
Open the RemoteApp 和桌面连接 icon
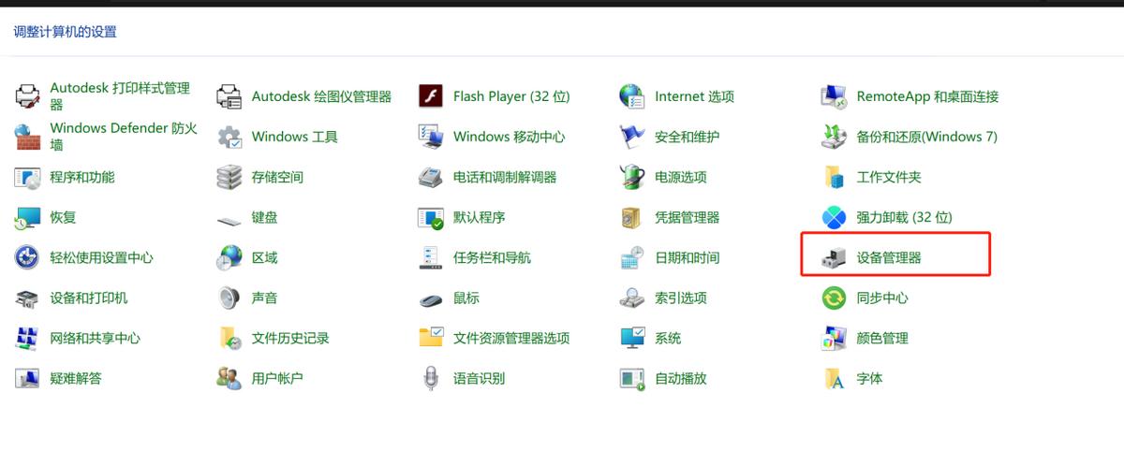tap(834, 96)
